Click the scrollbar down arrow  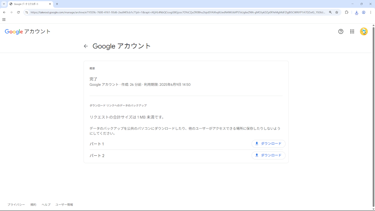373,209
